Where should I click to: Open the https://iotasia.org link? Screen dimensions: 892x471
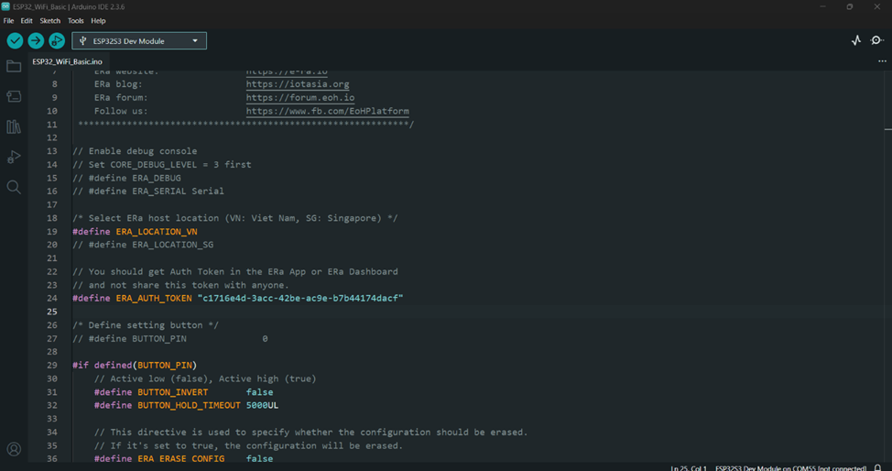pyautogui.click(x=298, y=84)
